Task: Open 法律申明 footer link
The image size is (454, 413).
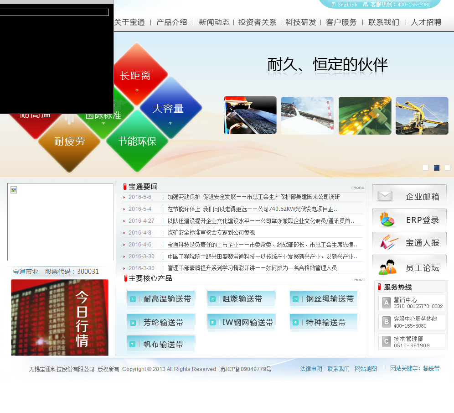Action: 311,369
